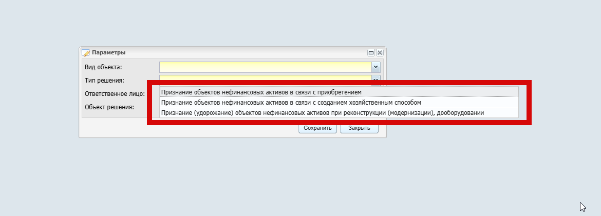Click the «Вид объекта:» label
The width and height of the screenshot is (601, 216).
[103, 67]
